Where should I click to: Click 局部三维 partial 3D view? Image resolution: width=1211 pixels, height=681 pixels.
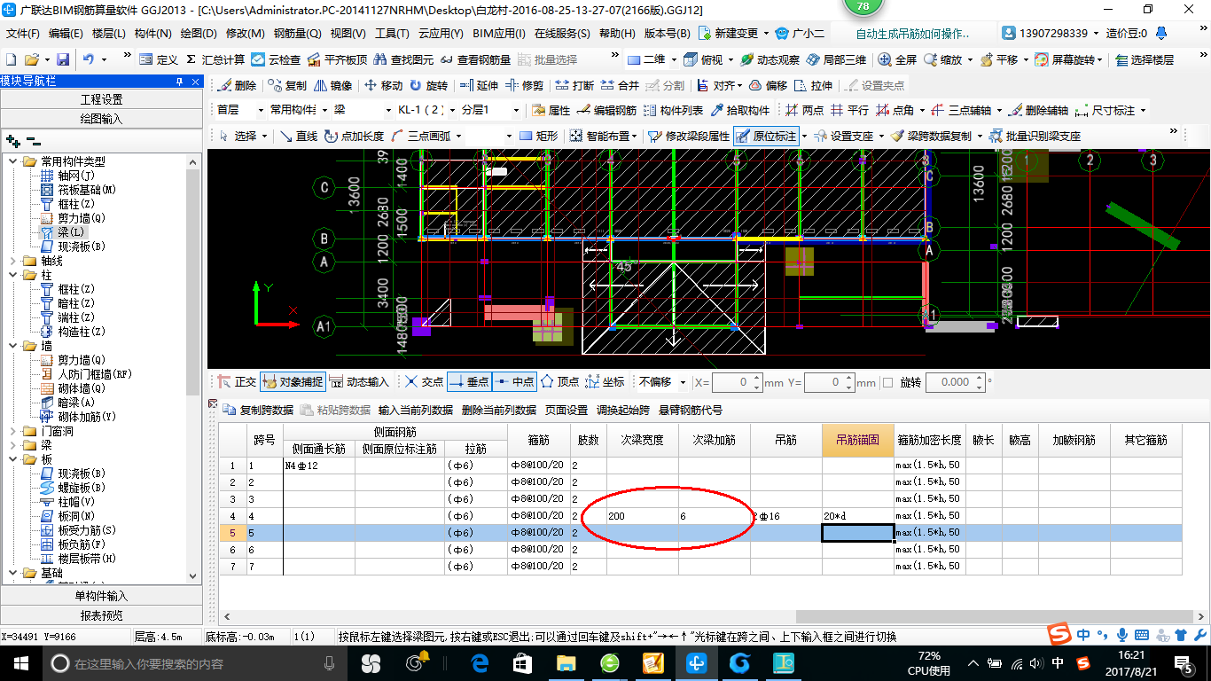836,59
